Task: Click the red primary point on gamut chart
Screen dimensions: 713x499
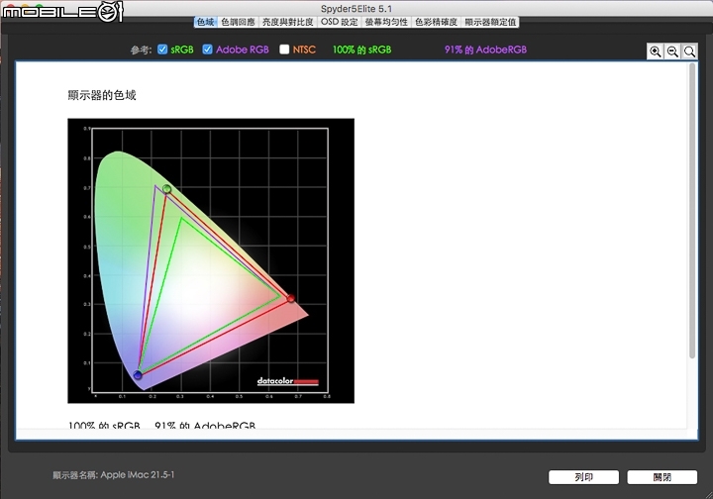Action: tap(290, 299)
